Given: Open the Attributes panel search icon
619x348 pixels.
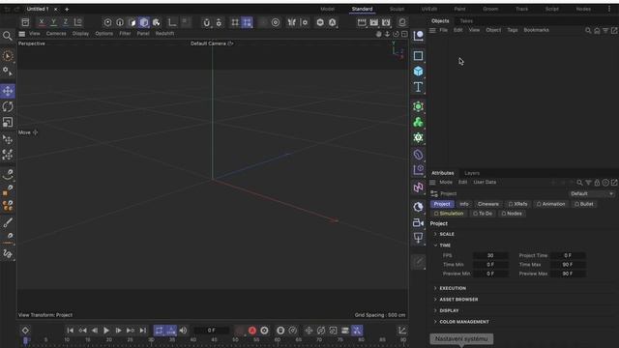Looking at the screenshot, I should [x=579, y=183].
